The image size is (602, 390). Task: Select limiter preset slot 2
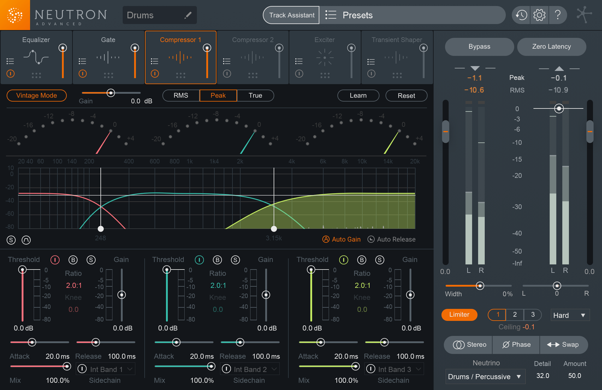click(514, 315)
